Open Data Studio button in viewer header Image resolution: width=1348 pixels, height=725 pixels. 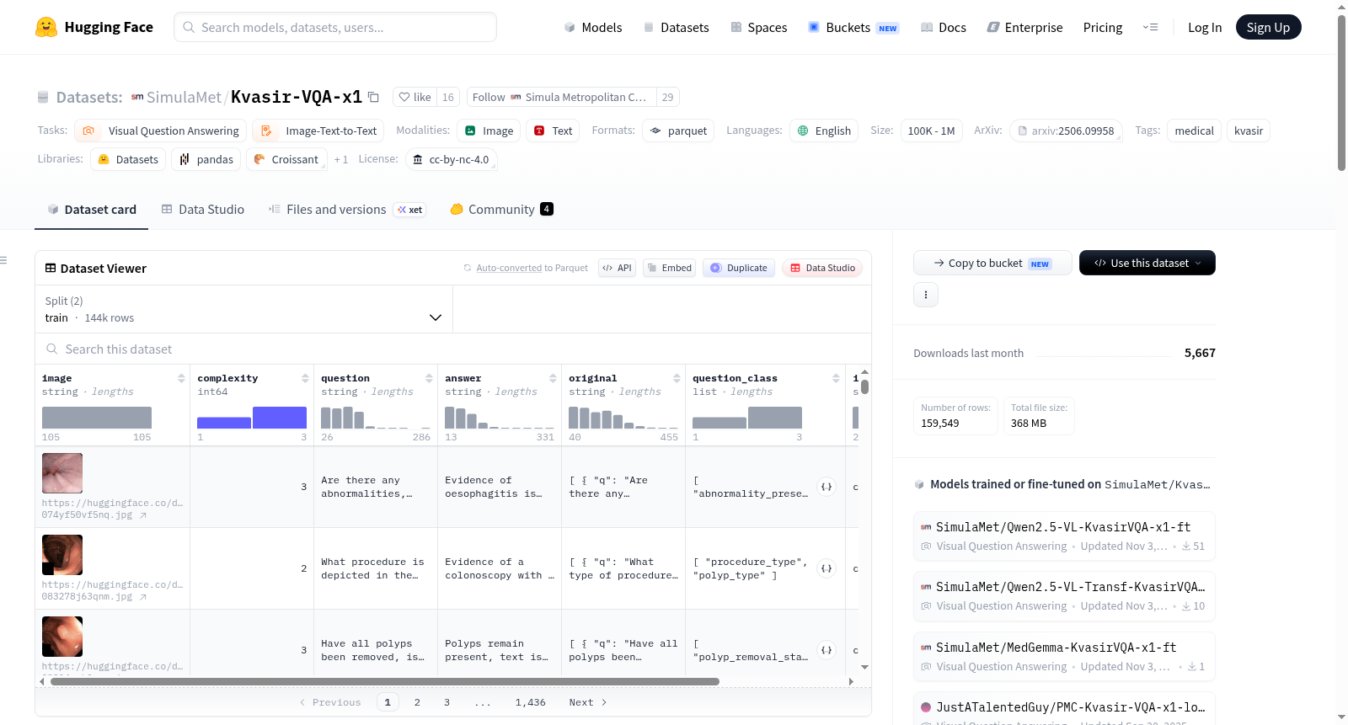point(821,268)
